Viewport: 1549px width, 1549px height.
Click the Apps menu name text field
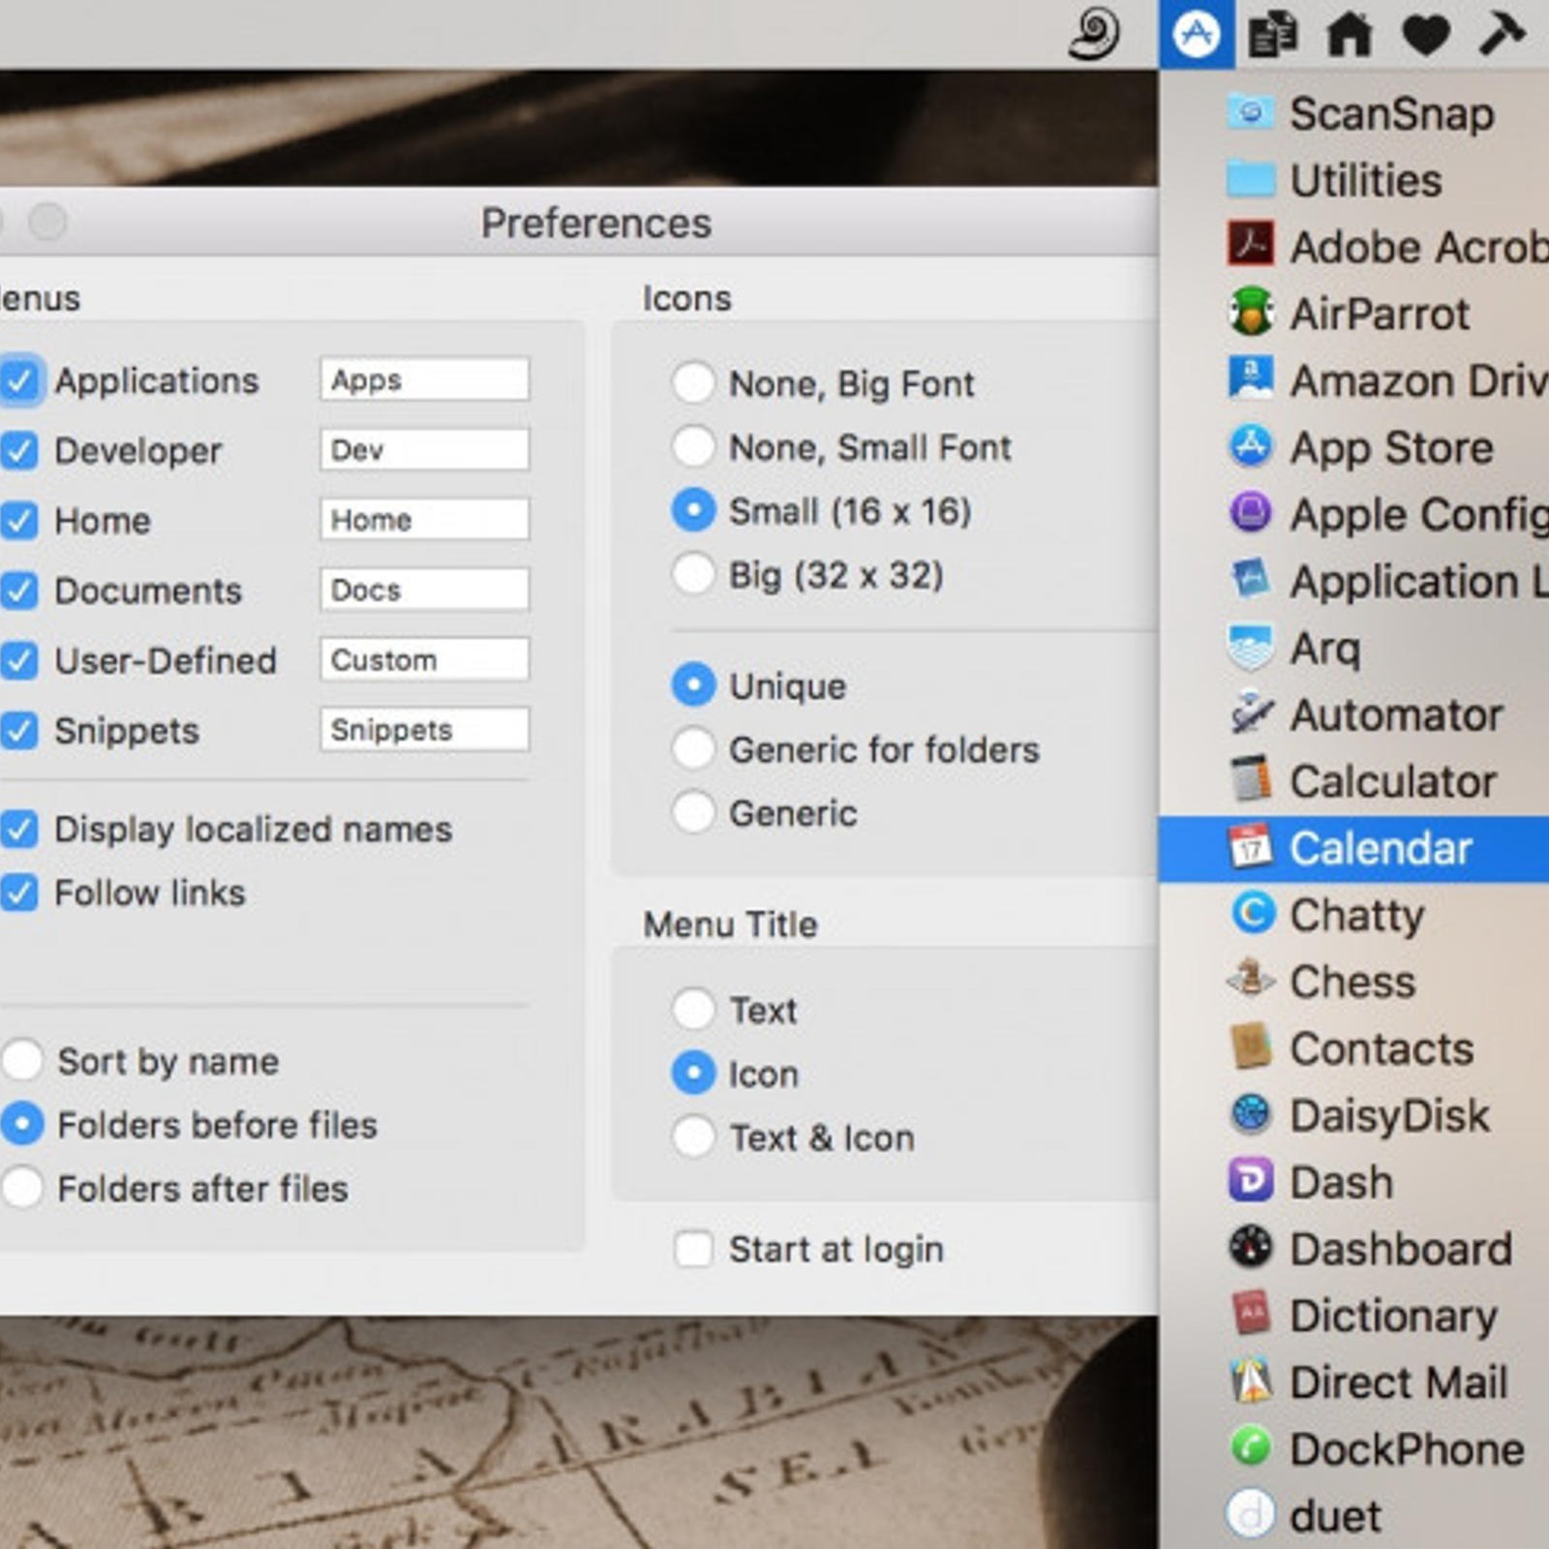coord(424,380)
